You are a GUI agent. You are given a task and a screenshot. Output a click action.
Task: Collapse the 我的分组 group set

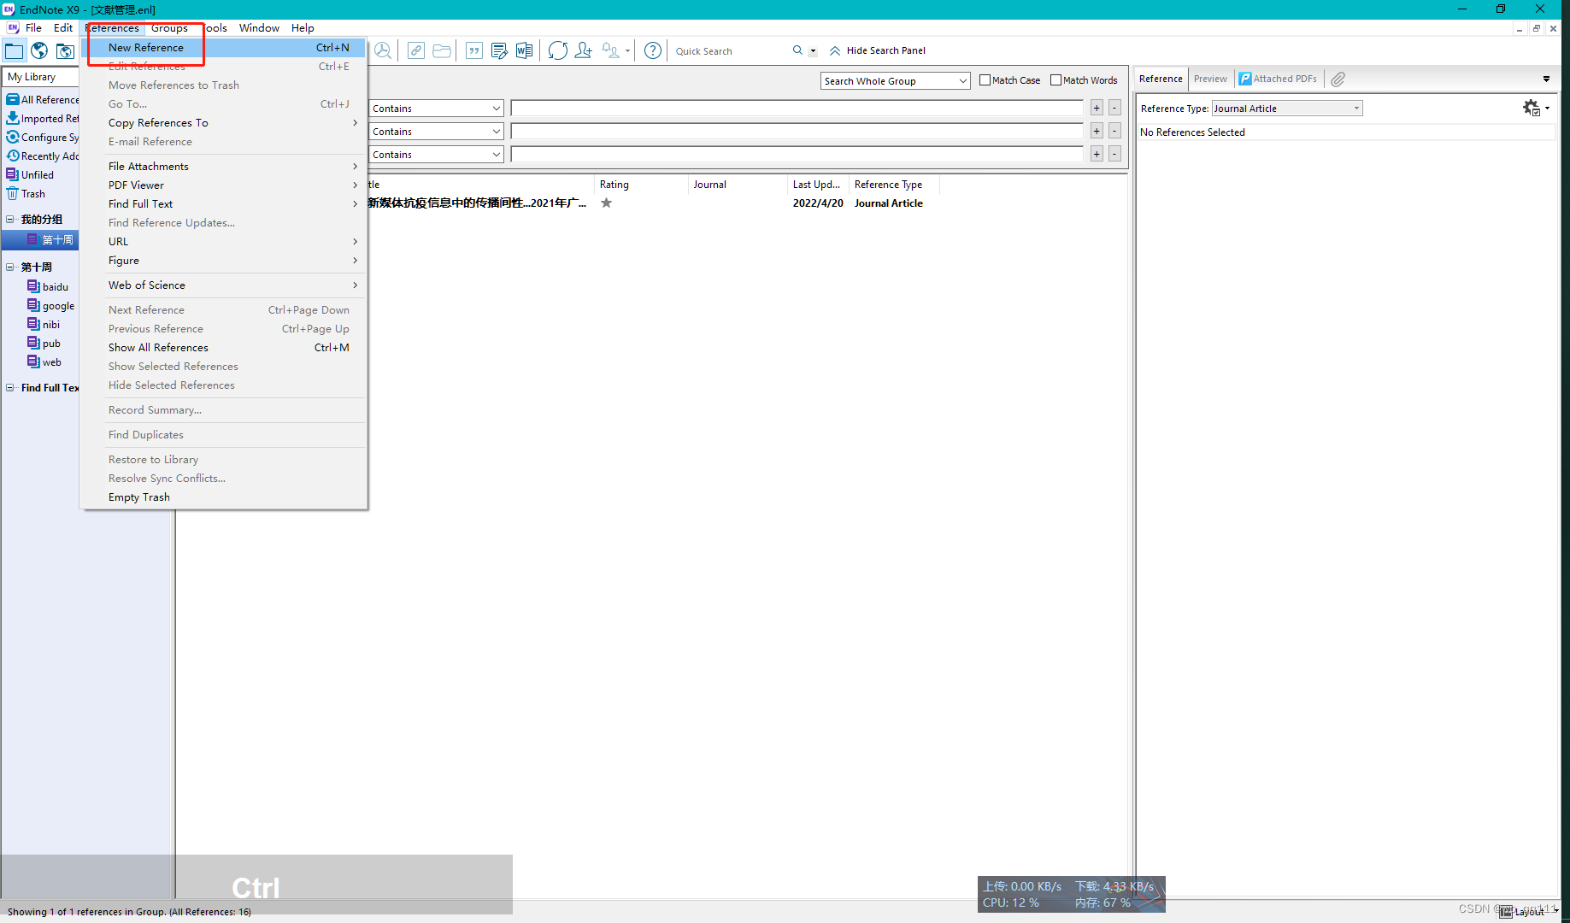(10, 220)
